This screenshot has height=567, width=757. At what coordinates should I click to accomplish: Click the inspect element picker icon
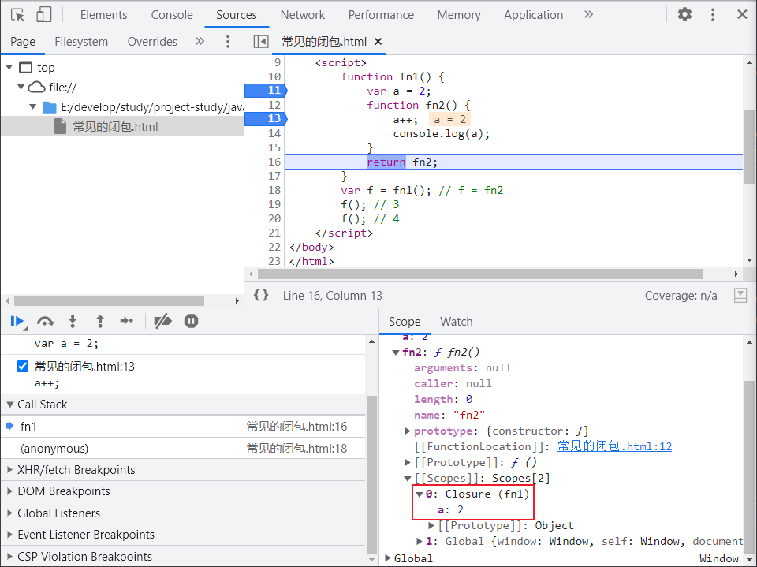coord(17,14)
